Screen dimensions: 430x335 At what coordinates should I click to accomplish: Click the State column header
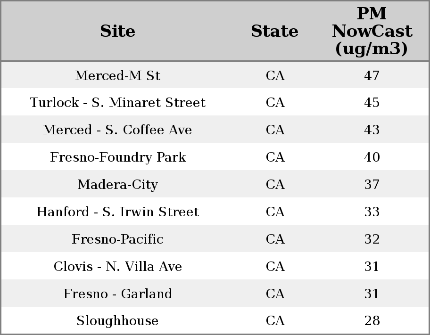[275, 31]
